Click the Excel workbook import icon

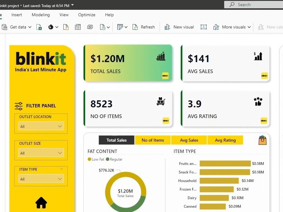click(x=39, y=27)
